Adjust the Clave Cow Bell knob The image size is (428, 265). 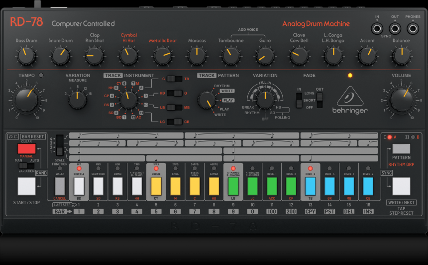[x=299, y=56]
